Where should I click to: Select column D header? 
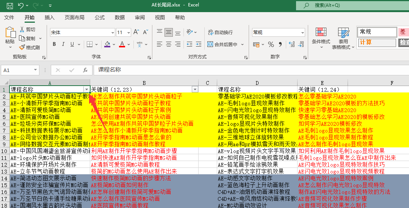[257, 83]
